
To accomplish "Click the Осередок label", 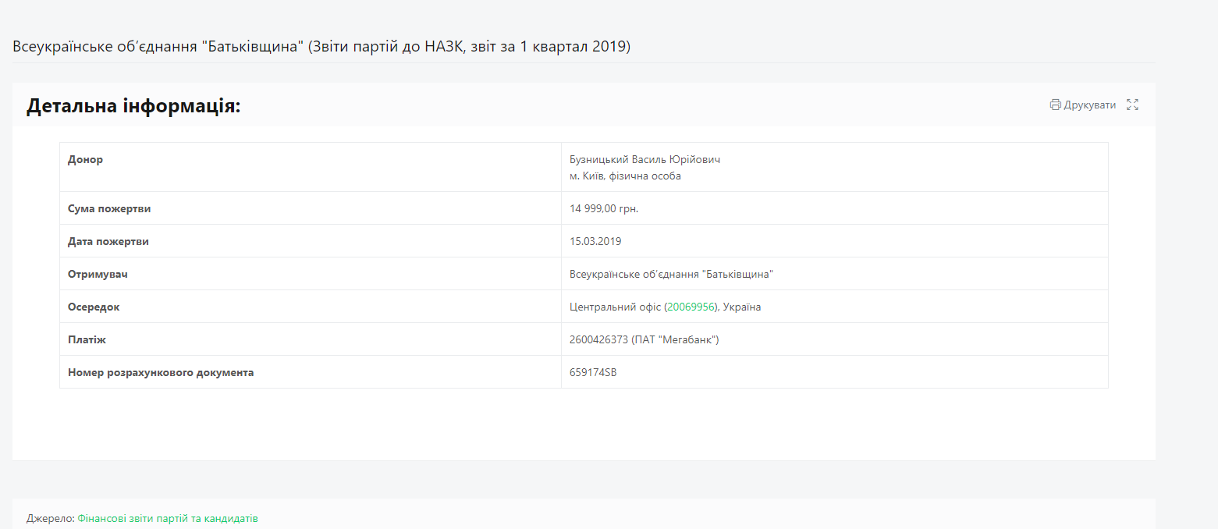I will click(94, 307).
